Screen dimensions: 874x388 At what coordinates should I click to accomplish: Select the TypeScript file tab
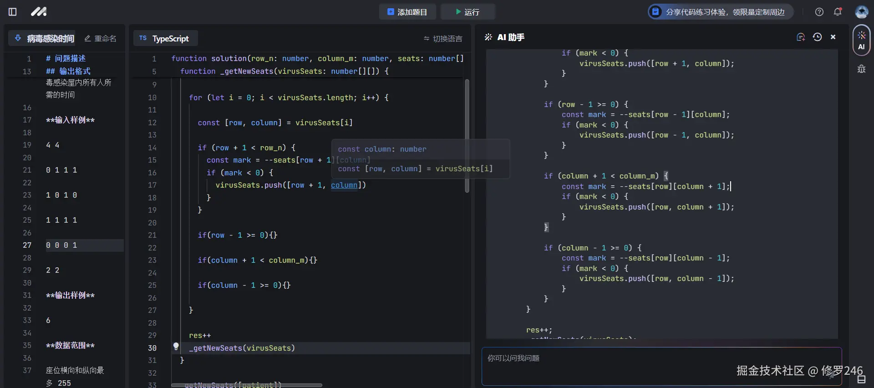point(165,39)
